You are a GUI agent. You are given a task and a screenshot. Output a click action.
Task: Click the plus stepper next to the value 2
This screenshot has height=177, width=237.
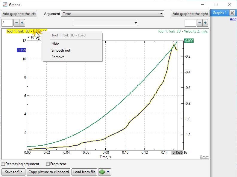22,23
